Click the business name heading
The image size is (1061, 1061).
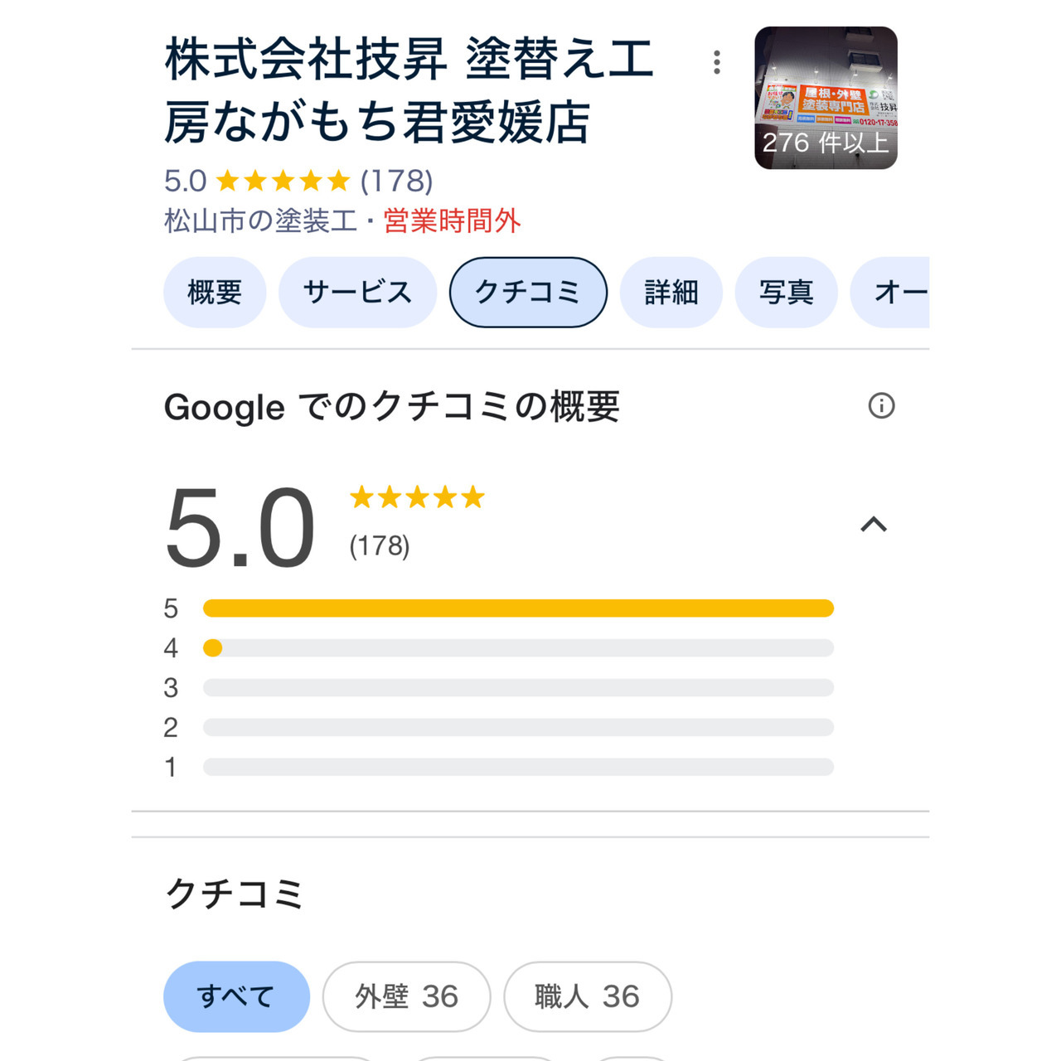[409, 90]
